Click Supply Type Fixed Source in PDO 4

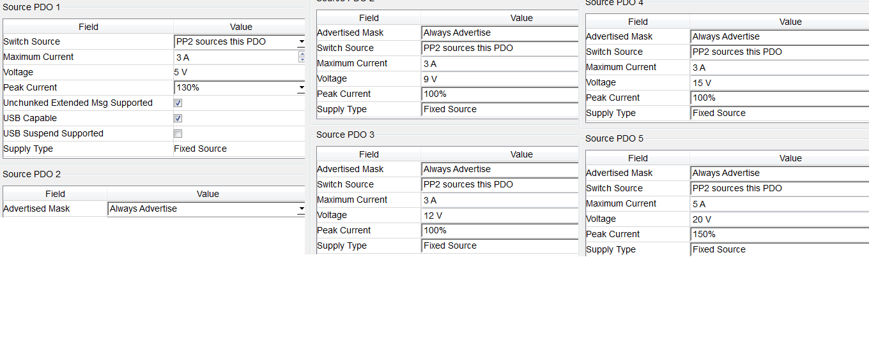point(780,113)
